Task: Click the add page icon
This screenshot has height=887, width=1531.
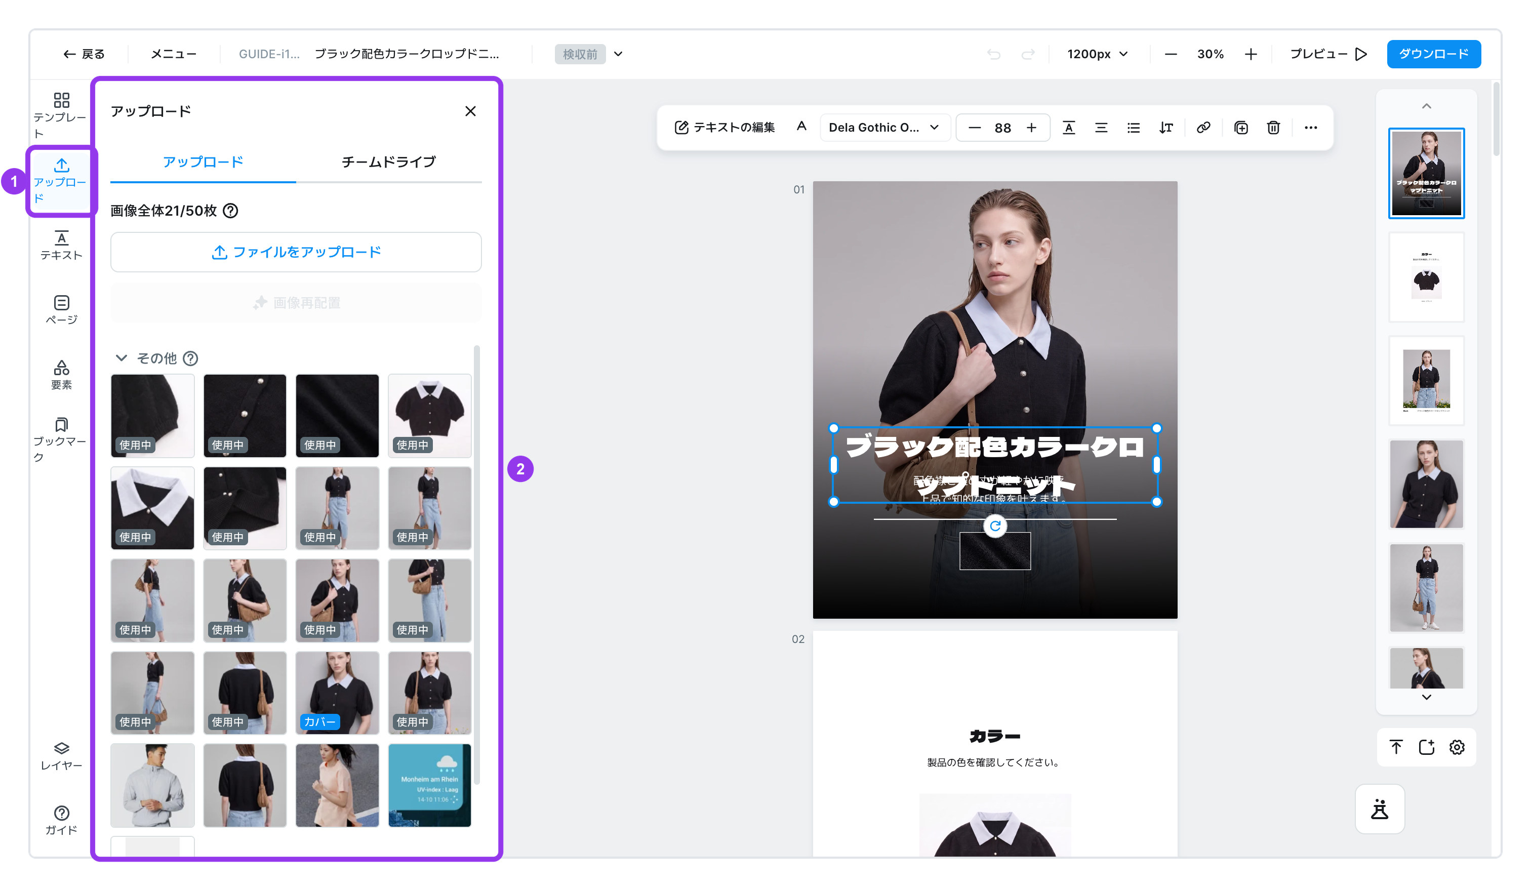Action: (1426, 747)
